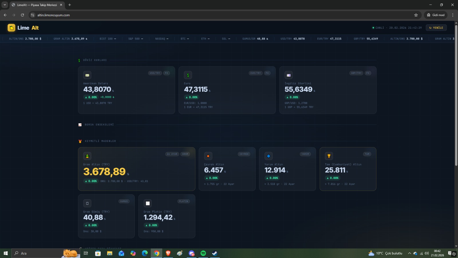The width and height of the screenshot is (458, 258).
Task: Click the Gram Platin white square icon
Action: pyautogui.click(x=148, y=203)
